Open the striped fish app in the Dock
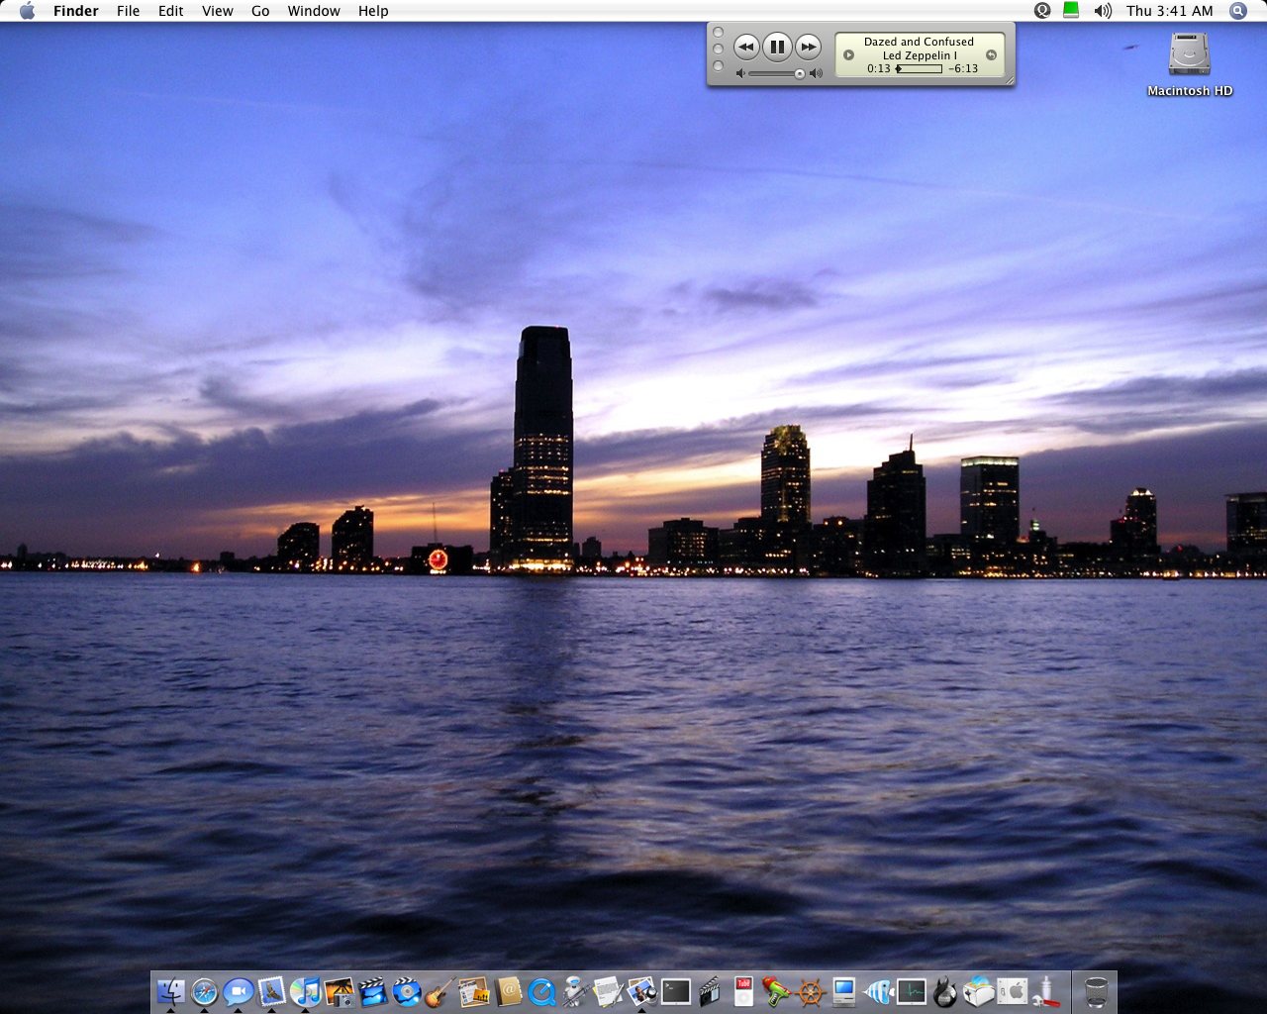The image size is (1267, 1014). click(877, 991)
